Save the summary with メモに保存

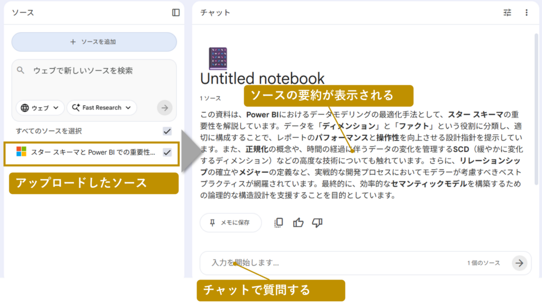point(231,223)
